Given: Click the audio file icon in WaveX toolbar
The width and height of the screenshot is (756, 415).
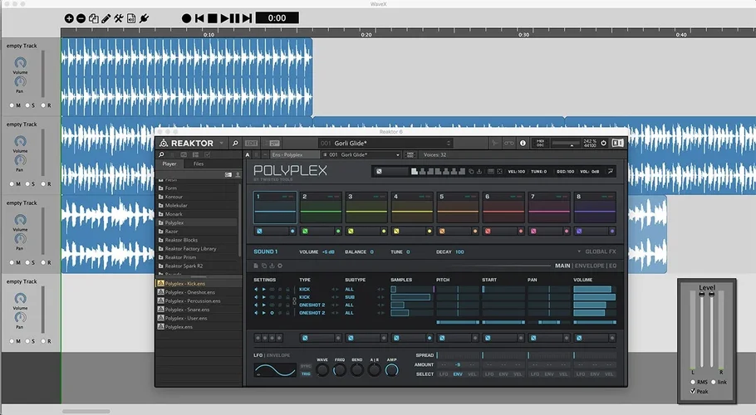Looking at the screenshot, I should point(131,18).
